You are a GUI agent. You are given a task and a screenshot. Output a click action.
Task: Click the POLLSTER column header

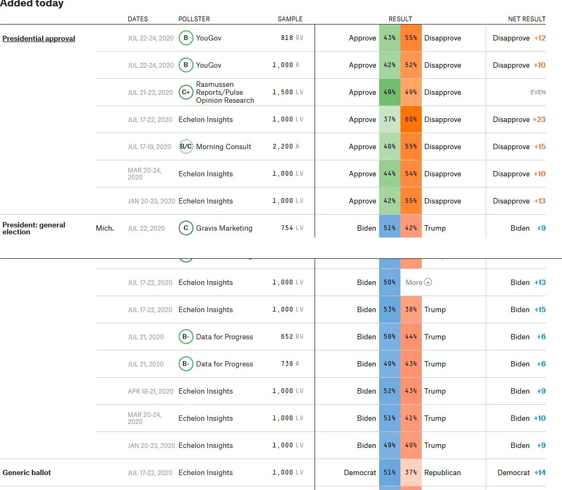(194, 19)
